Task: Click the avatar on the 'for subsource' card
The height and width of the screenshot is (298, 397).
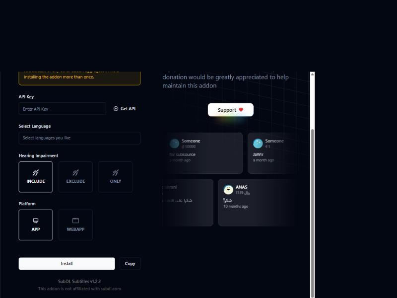Action: tap(174, 144)
